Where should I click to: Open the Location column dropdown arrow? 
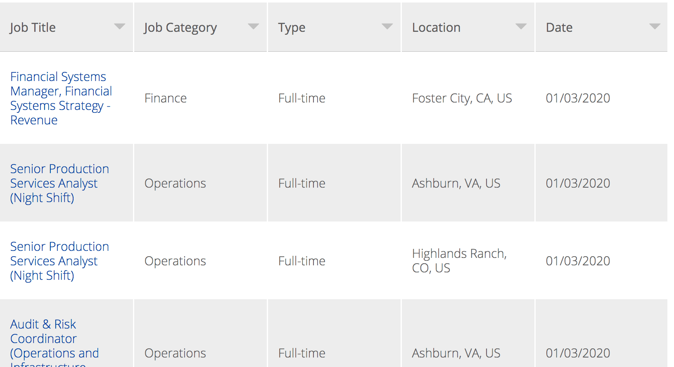click(521, 27)
